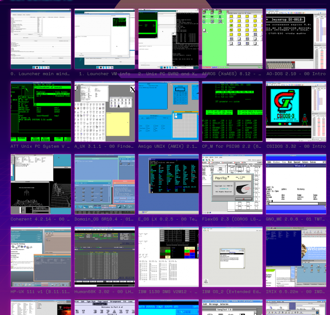The width and height of the screenshot is (330, 315).
Task: Open the HP-UX 11i v1 thumbnail
Action: coord(41,257)
